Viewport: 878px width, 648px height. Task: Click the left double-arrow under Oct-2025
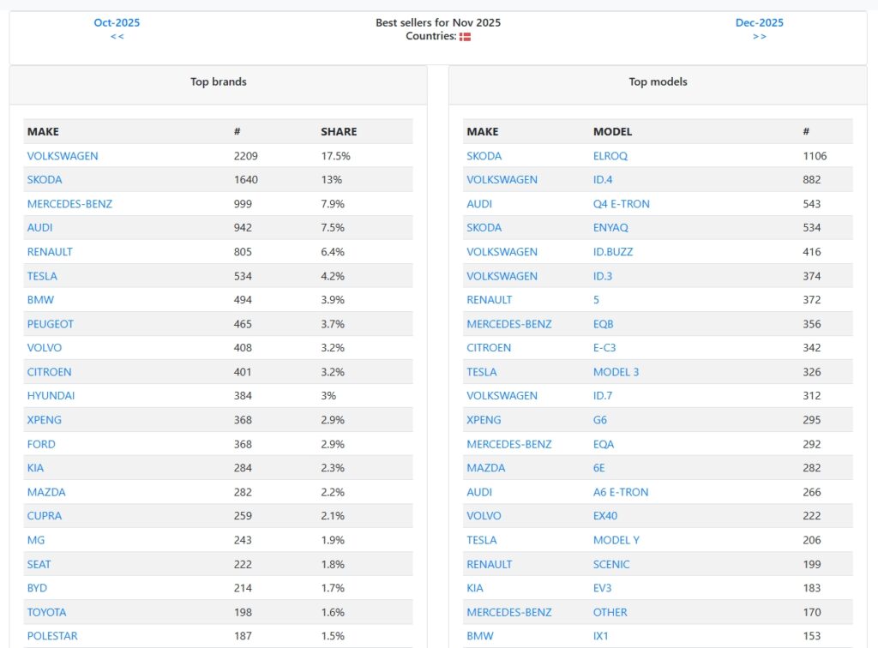117,36
